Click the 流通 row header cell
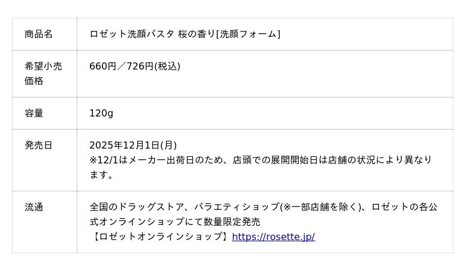476x271 pixels. (x=34, y=207)
